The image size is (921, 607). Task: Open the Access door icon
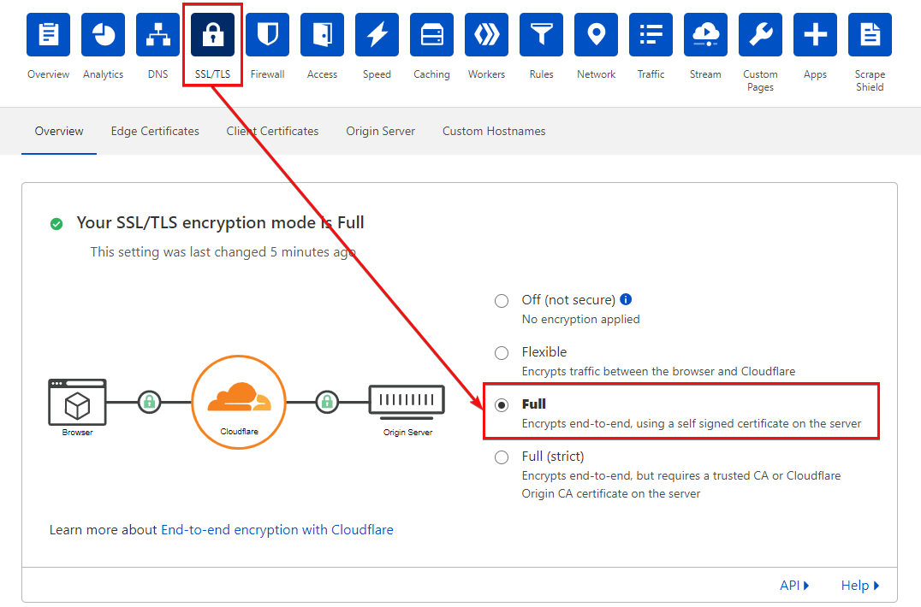322,34
